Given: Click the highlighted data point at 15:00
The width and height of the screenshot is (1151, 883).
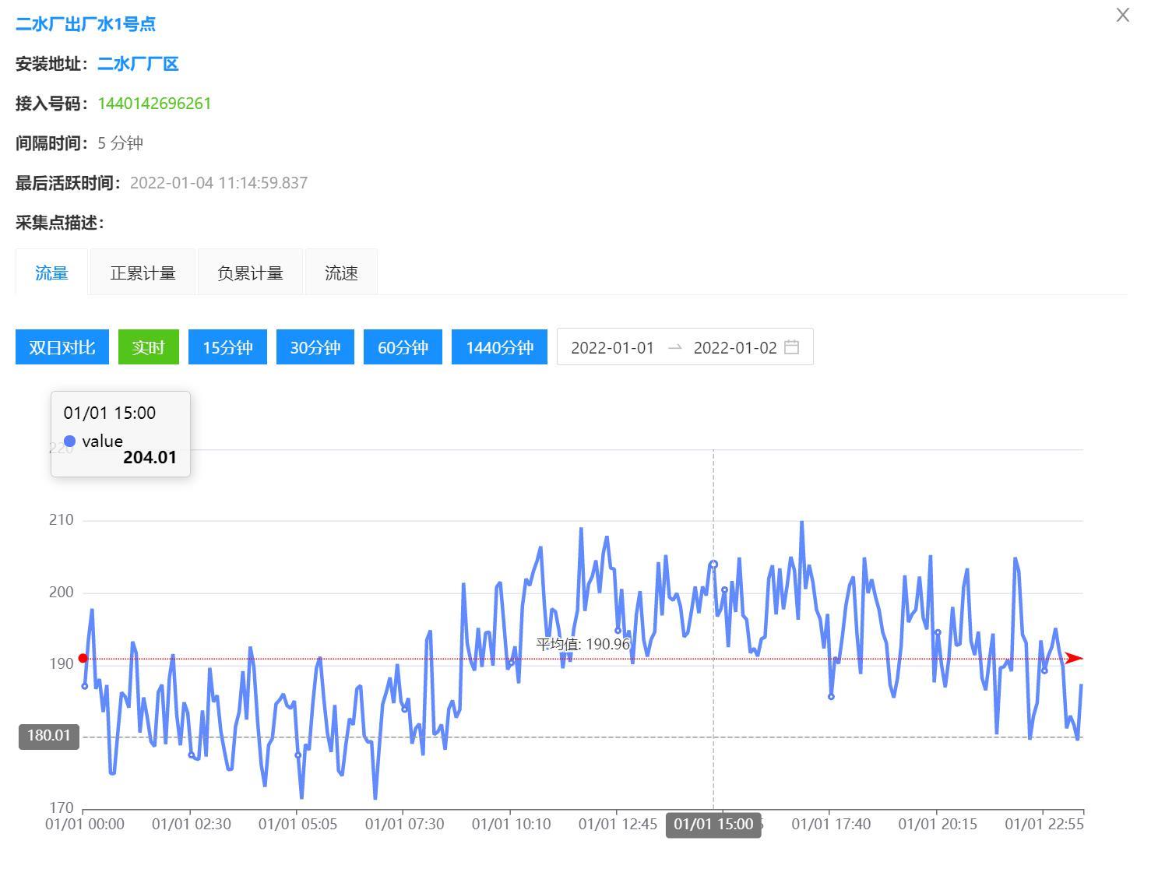Looking at the screenshot, I should (713, 565).
